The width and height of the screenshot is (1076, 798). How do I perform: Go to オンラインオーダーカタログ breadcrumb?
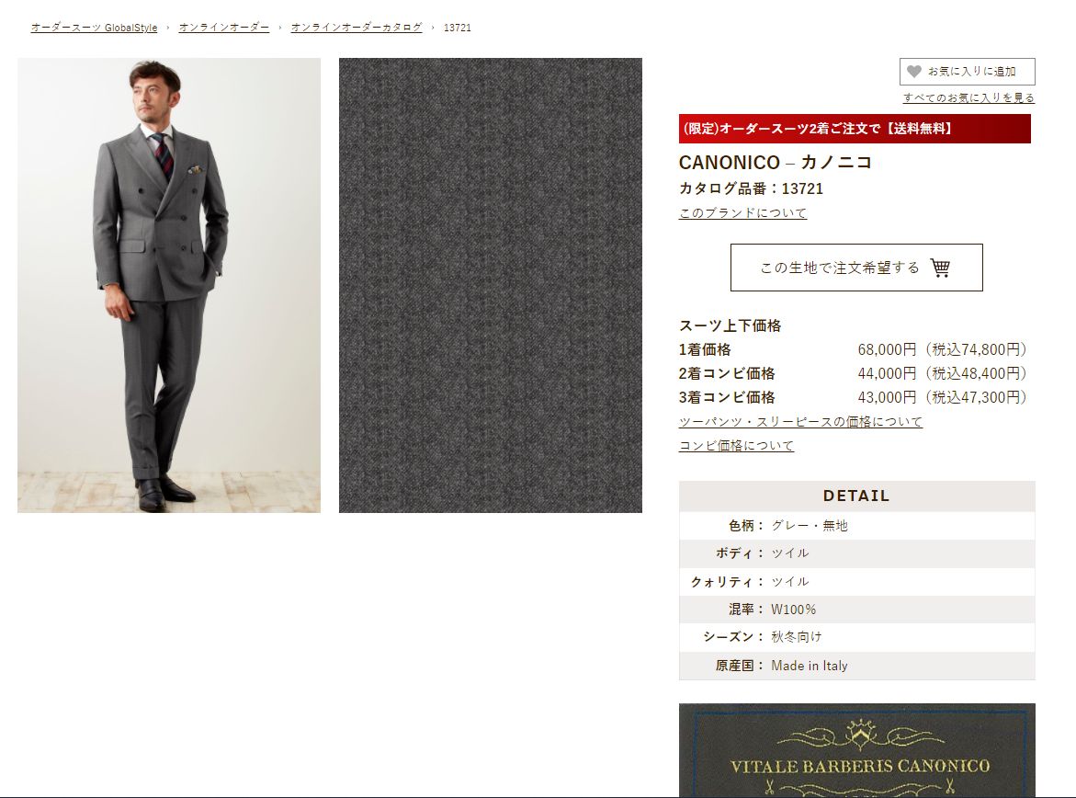click(x=357, y=28)
